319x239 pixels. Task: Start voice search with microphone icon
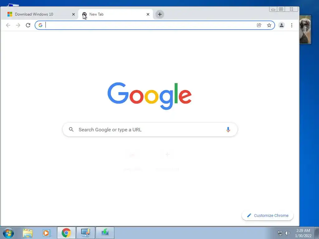click(228, 130)
